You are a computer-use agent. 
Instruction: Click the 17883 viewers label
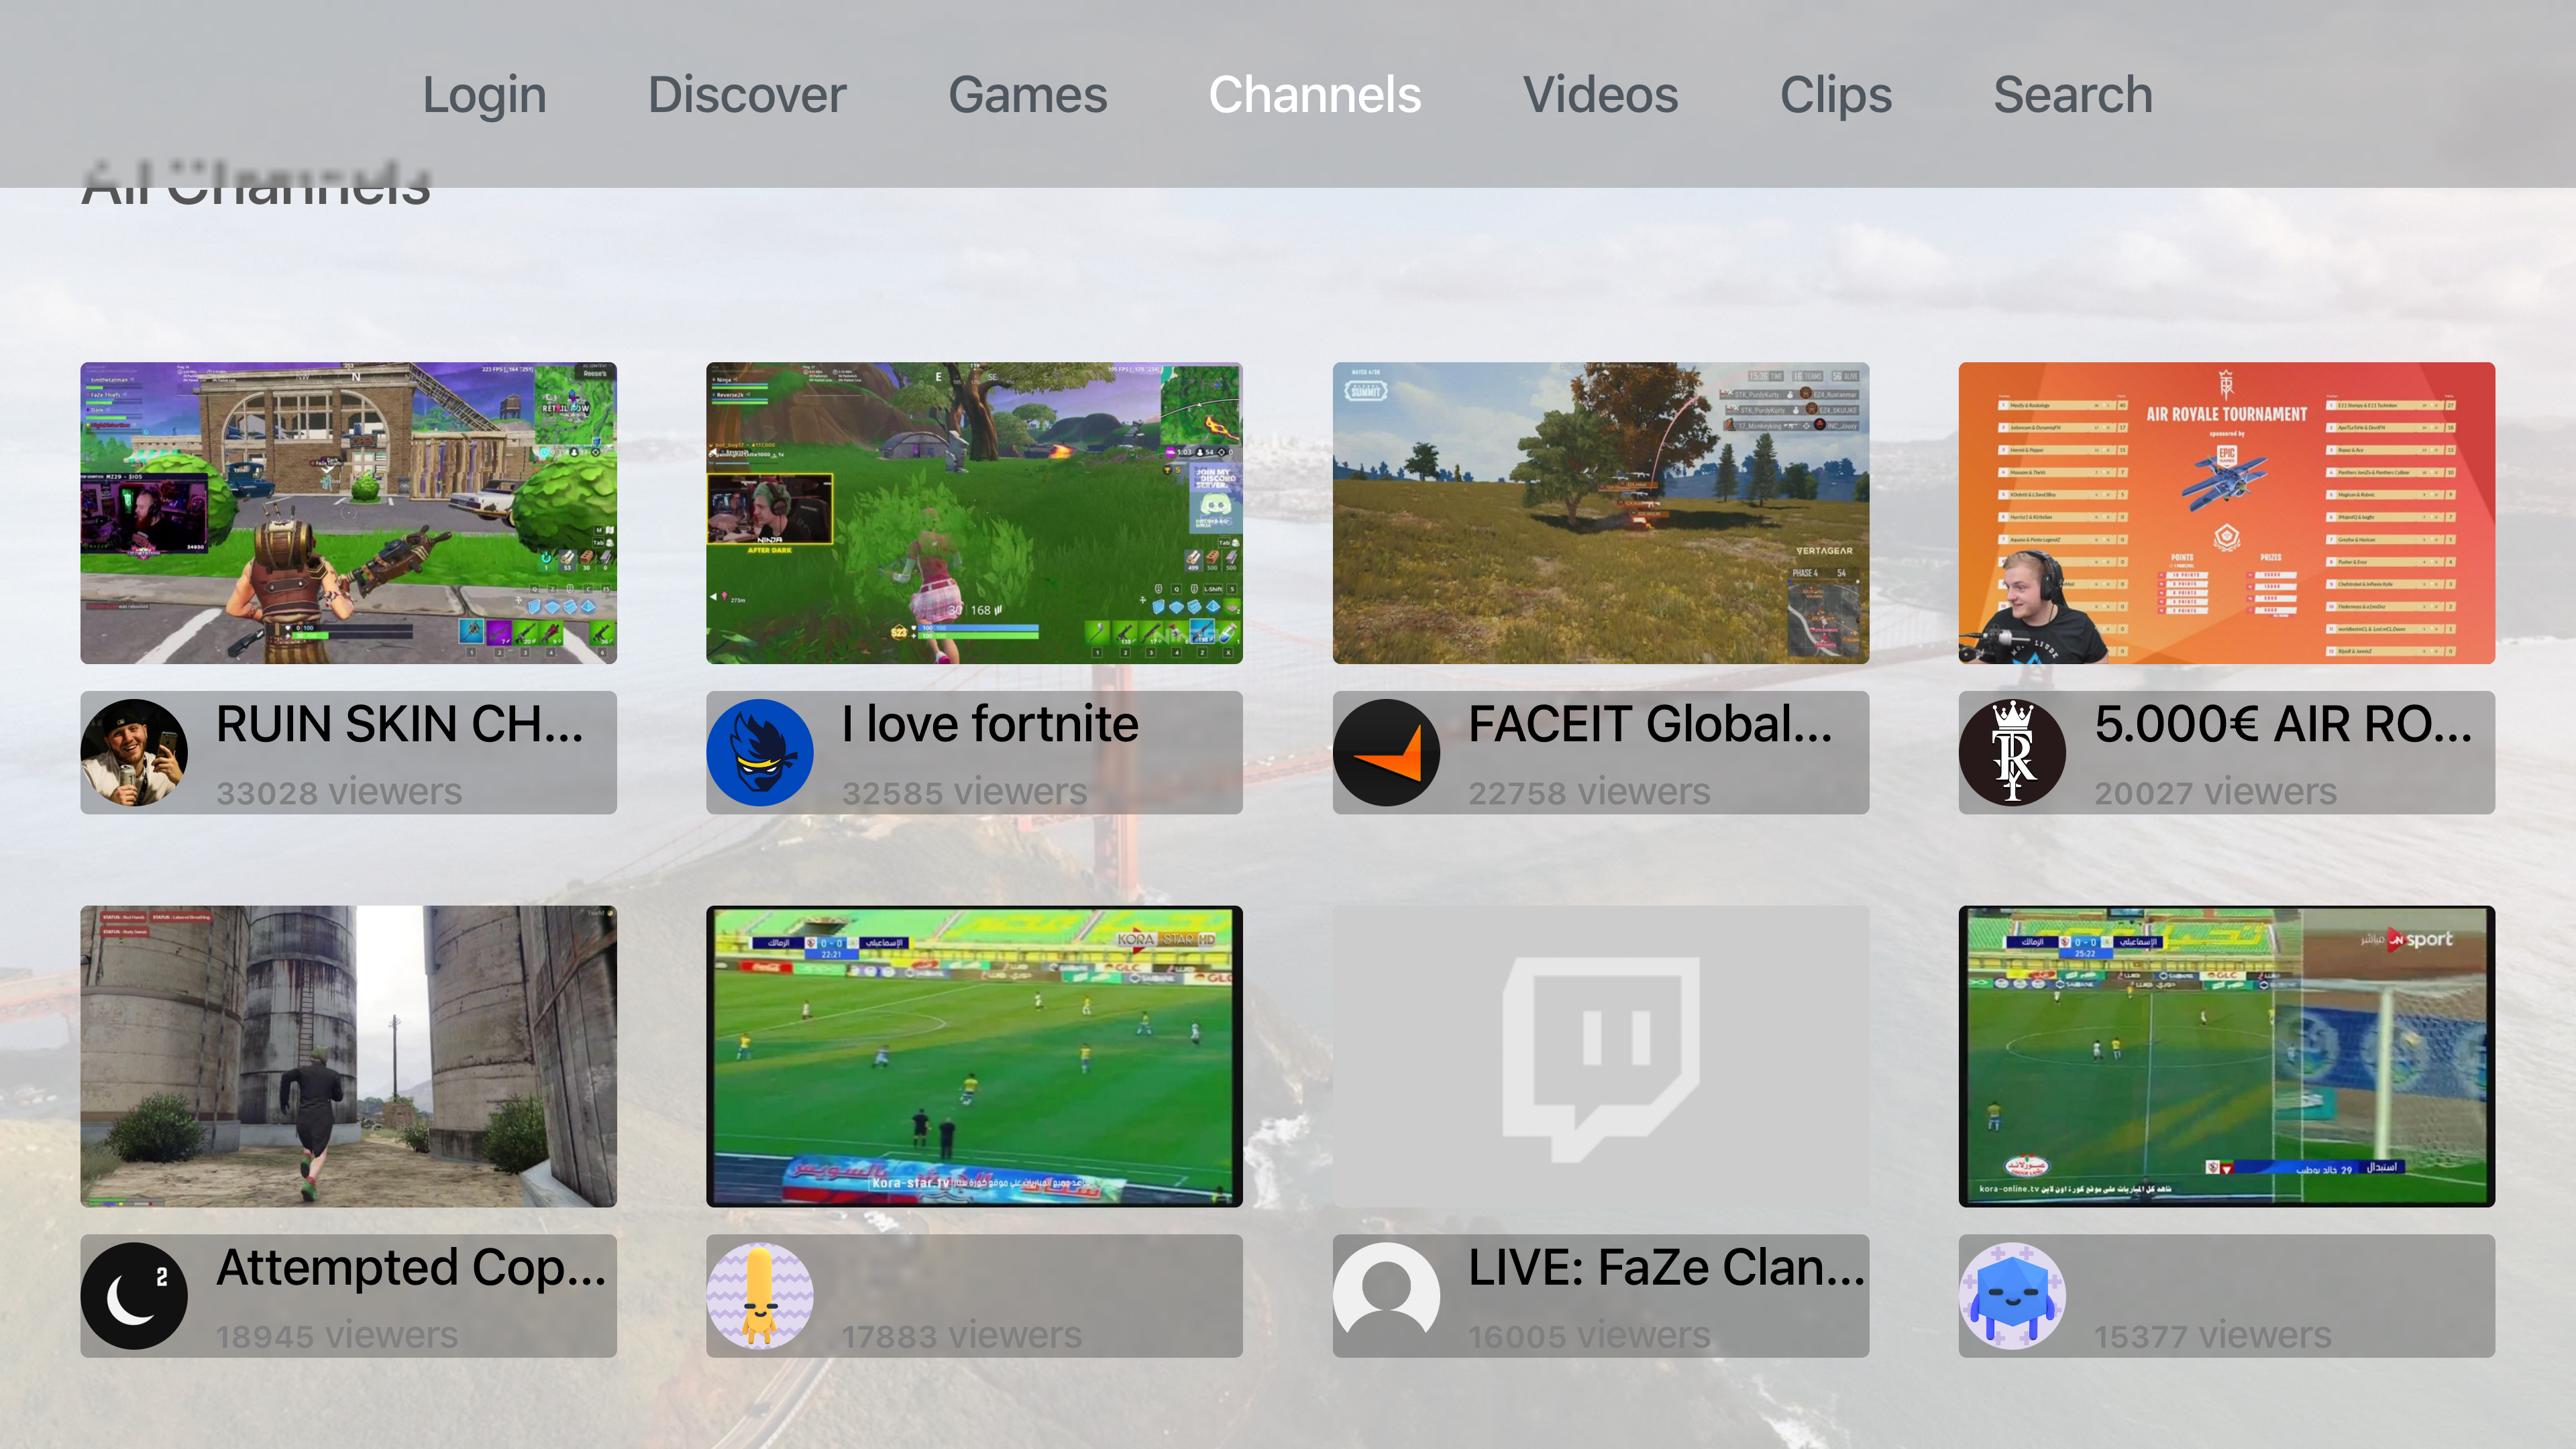pyautogui.click(x=962, y=1335)
